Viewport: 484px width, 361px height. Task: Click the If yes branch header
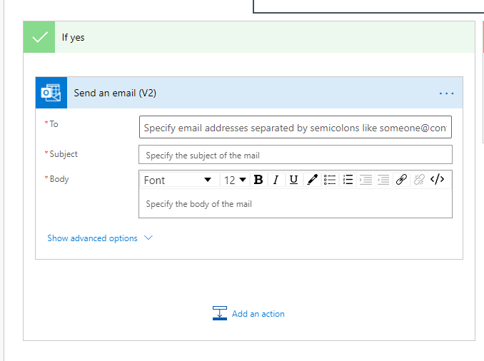249,37
